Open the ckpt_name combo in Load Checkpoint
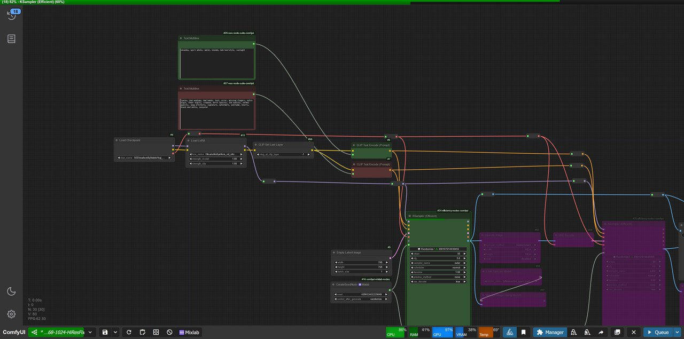 pyautogui.click(x=144, y=158)
